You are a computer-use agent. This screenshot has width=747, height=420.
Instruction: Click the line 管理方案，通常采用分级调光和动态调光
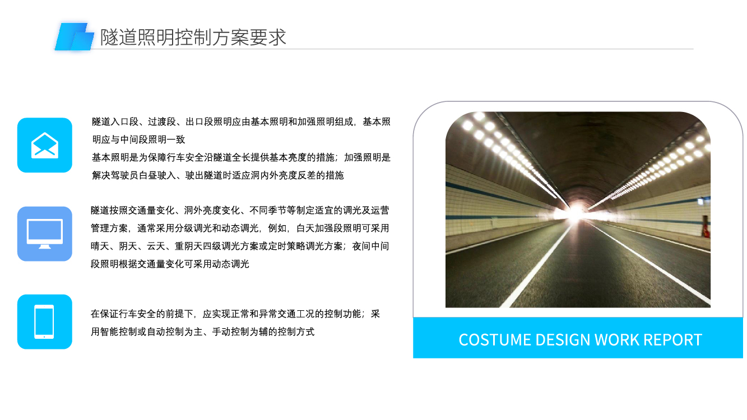point(240,228)
